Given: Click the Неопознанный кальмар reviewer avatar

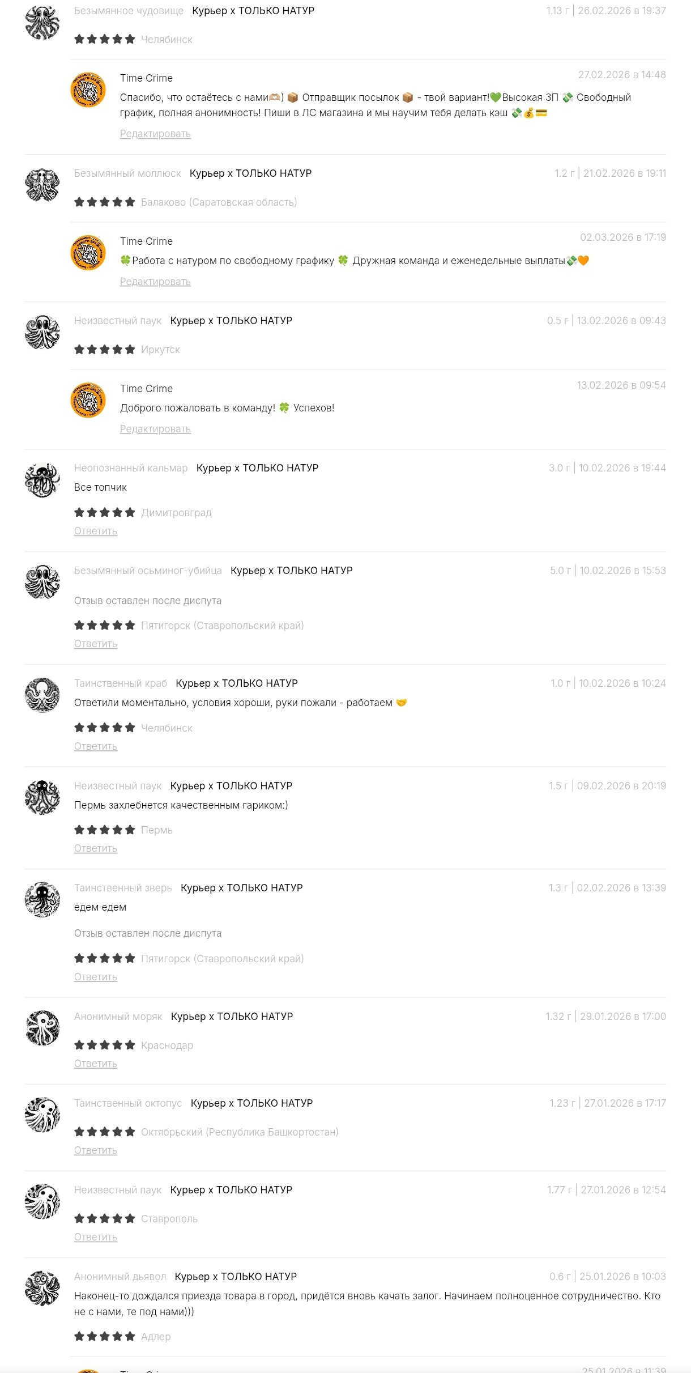Looking at the screenshot, I should tap(42, 480).
